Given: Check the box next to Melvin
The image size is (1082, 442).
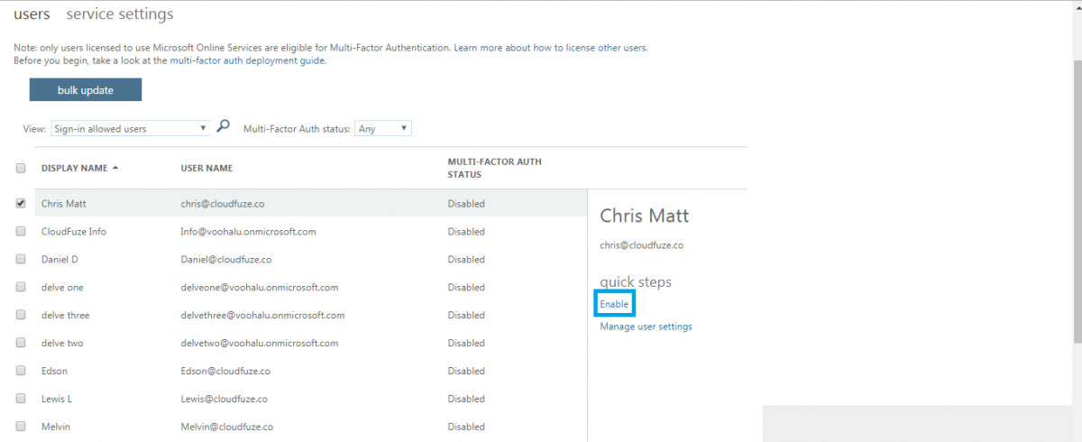Looking at the screenshot, I should [x=21, y=427].
